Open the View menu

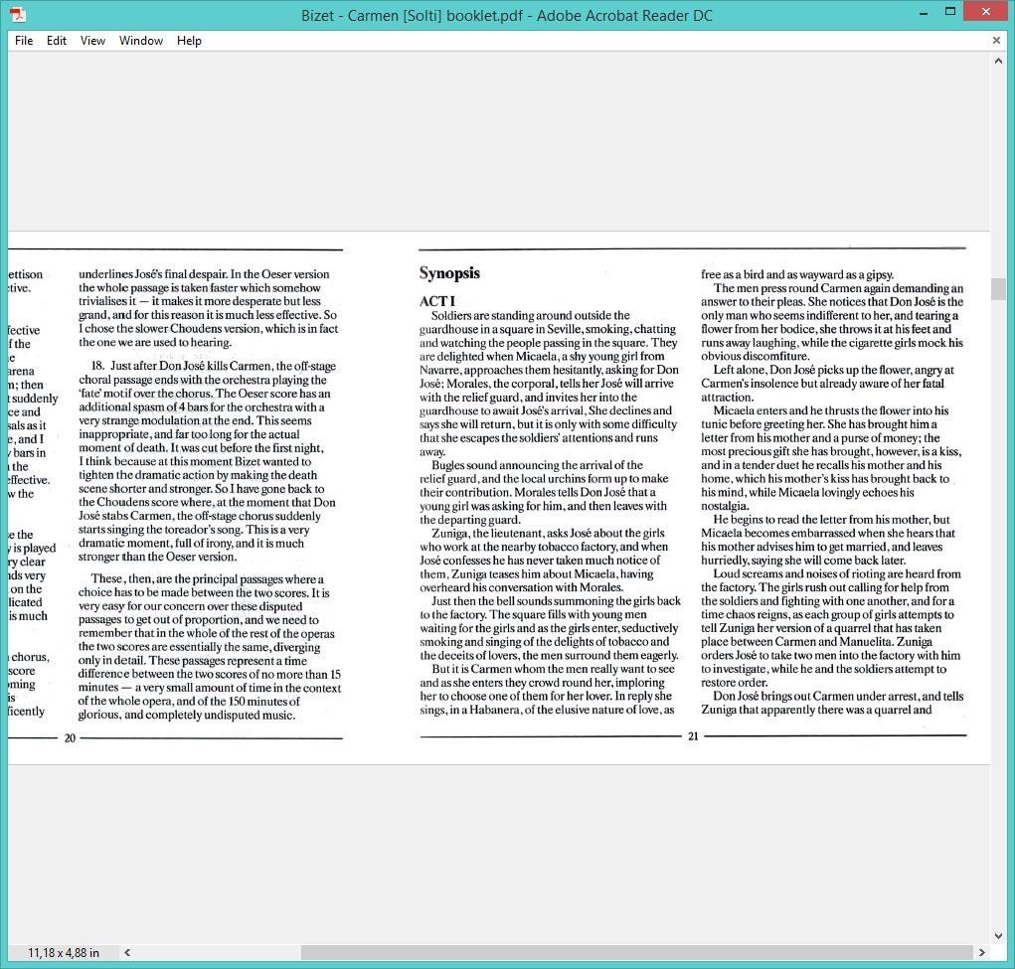point(92,41)
